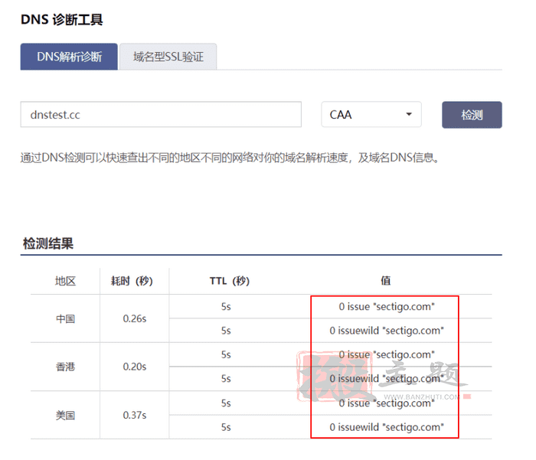
Task: Focus the dnstest.cc domain input field
Action: (x=161, y=115)
